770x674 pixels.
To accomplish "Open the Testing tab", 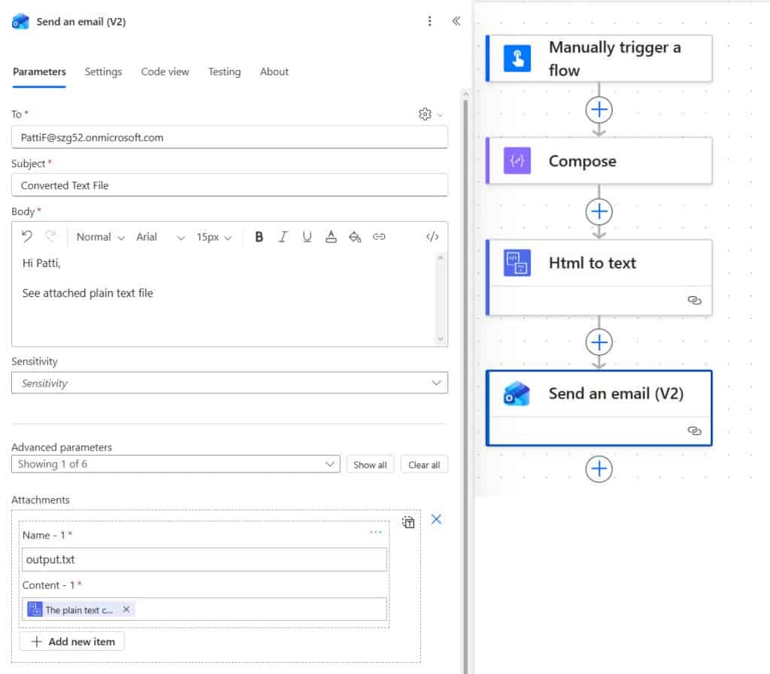I will pyautogui.click(x=224, y=71).
